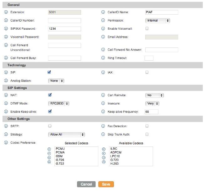Image resolution: width=205 pixels, height=194 pixels.
Task: Remove one codec from selected list
Action: [104, 157]
